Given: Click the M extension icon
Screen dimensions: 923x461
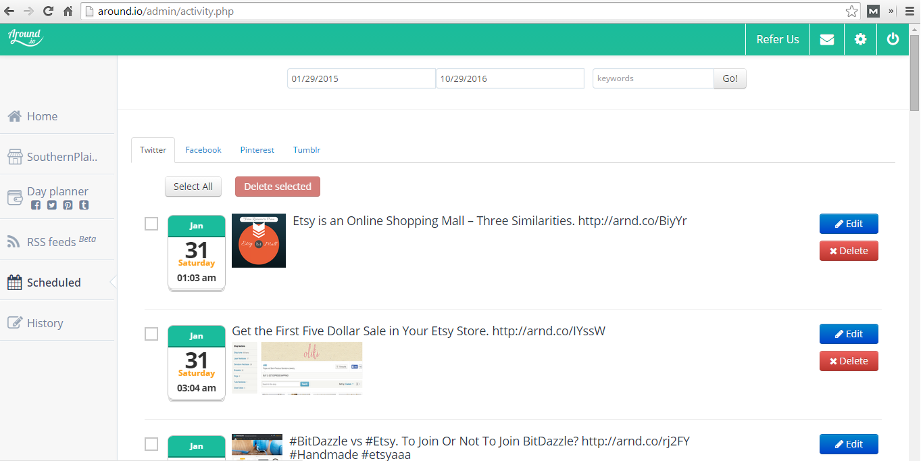Looking at the screenshot, I should click(x=874, y=11).
